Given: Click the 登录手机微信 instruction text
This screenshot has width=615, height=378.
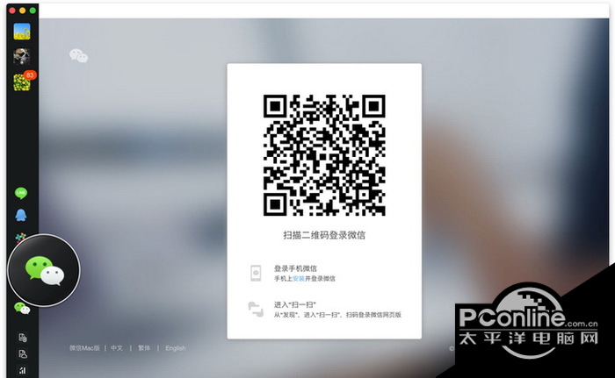Looking at the screenshot, I should (295, 268).
